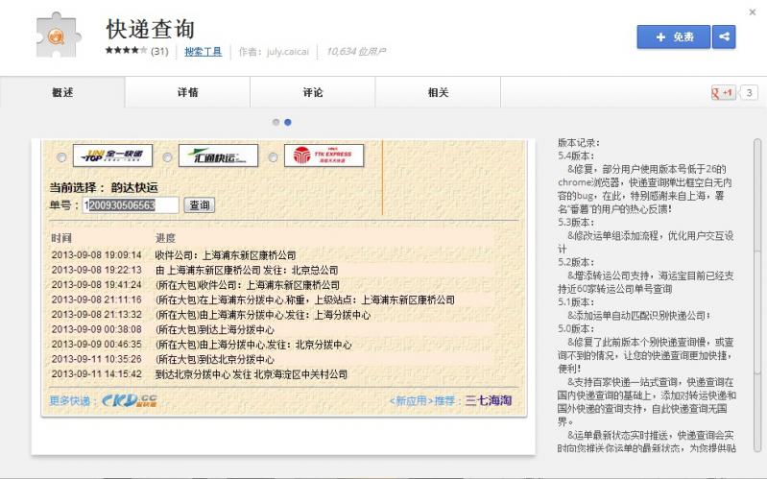Viewport: 767px width, 479px height.
Task: Click the 三七海淘 recommended link
Action: (x=489, y=401)
